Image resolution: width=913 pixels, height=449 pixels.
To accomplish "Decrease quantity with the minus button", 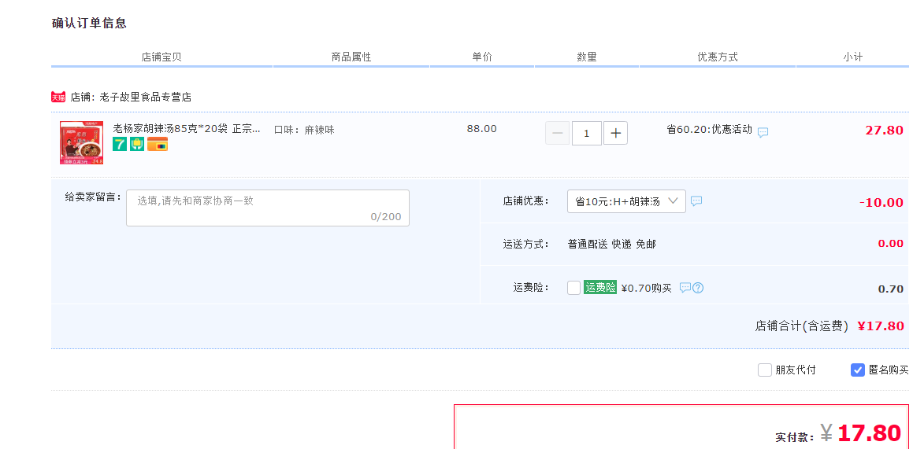I will click(x=557, y=133).
